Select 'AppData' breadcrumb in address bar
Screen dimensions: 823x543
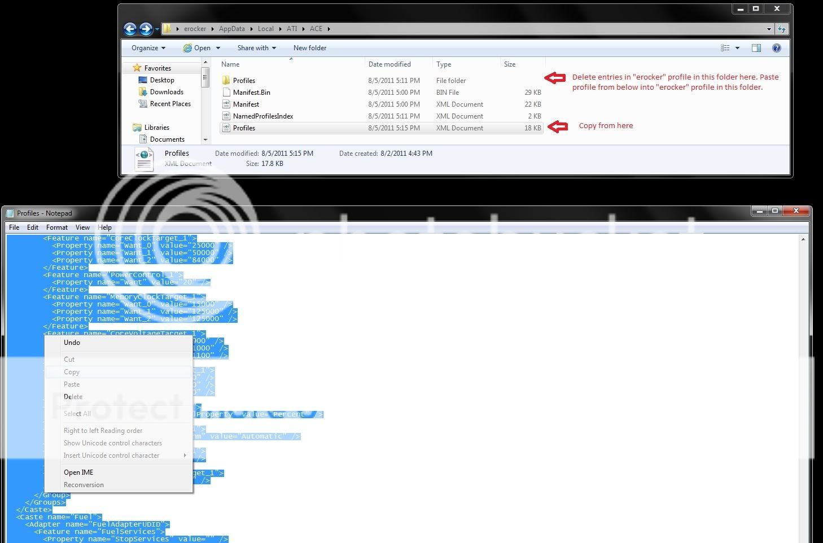pyautogui.click(x=231, y=29)
